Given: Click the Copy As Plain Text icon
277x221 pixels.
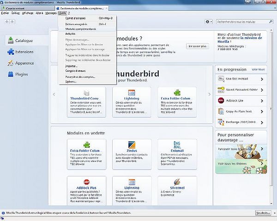Looking at the screenshot, I should point(221,111).
